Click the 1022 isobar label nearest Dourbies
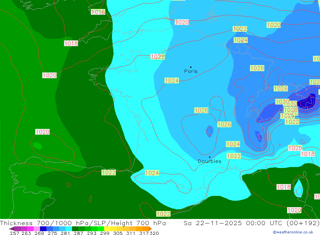This screenshot has height=235, width=320. 234,156
